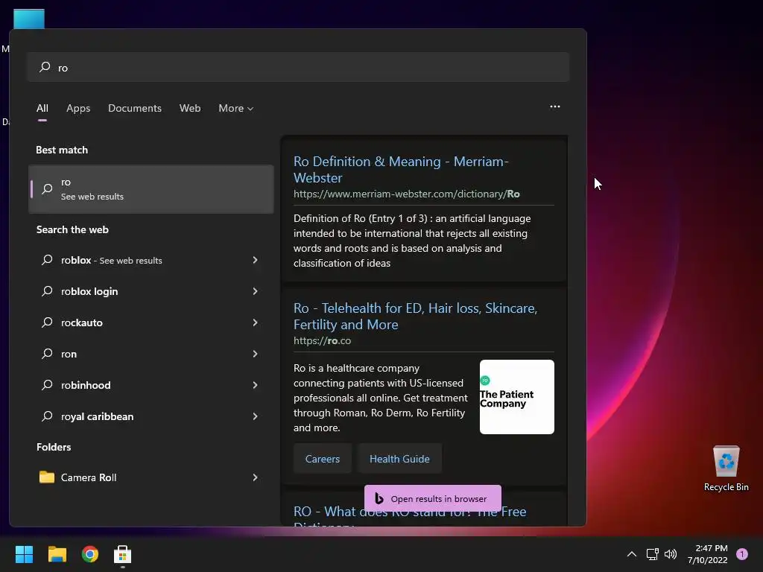
Task: Open network status icon in tray
Action: (x=652, y=554)
